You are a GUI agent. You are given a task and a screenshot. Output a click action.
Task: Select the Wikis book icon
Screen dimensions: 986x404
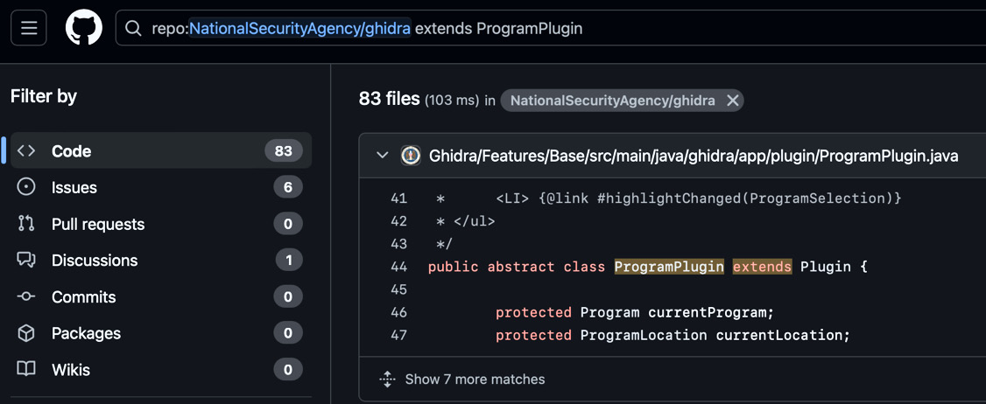[x=25, y=369]
